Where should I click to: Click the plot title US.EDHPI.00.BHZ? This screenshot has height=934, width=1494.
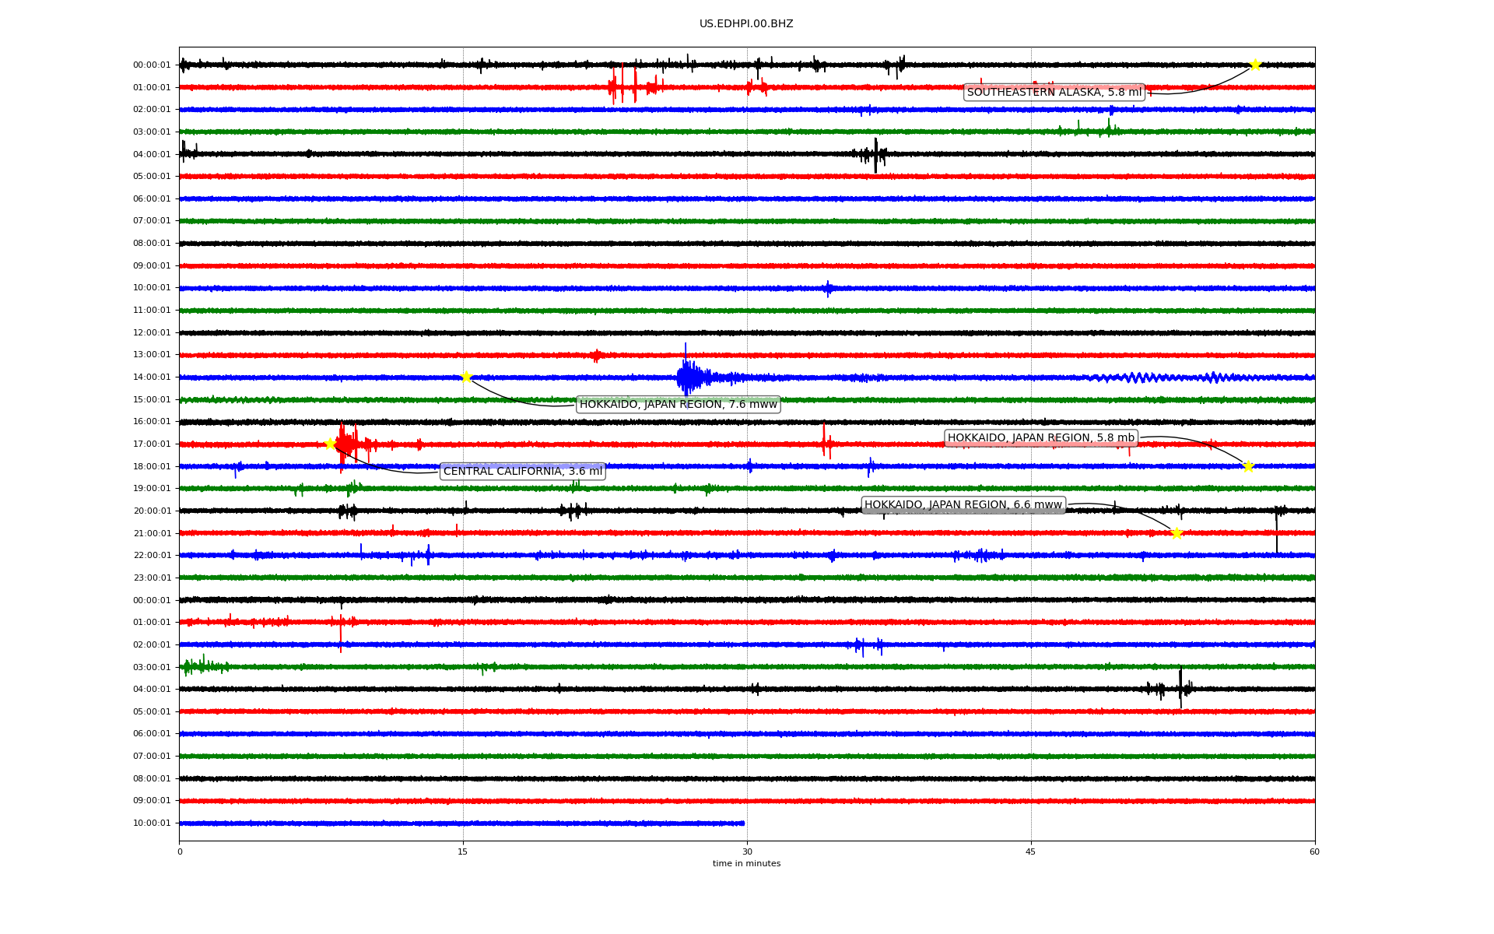point(746,24)
